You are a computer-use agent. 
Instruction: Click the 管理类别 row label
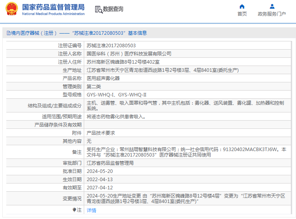click(72, 87)
